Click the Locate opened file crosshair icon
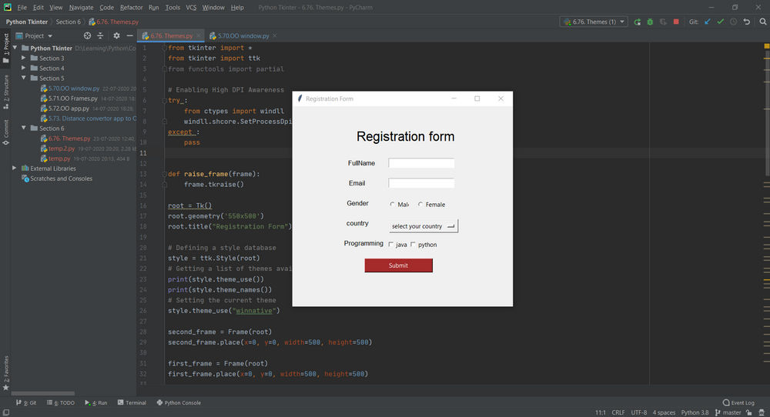The width and height of the screenshot is (770, 417). point(88,36)
